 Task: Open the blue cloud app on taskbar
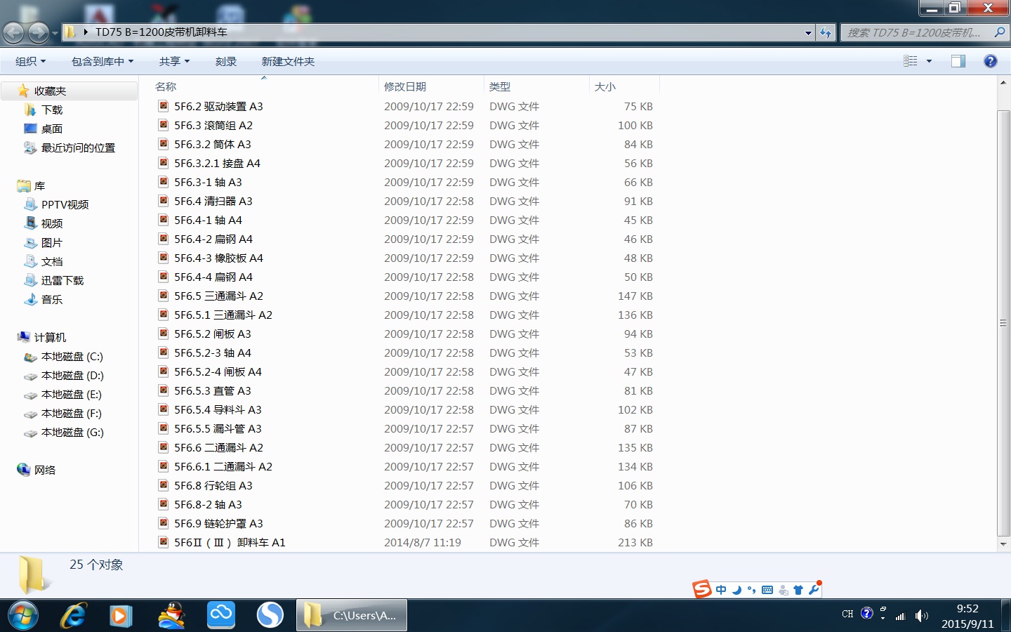[x=220, y=615]
